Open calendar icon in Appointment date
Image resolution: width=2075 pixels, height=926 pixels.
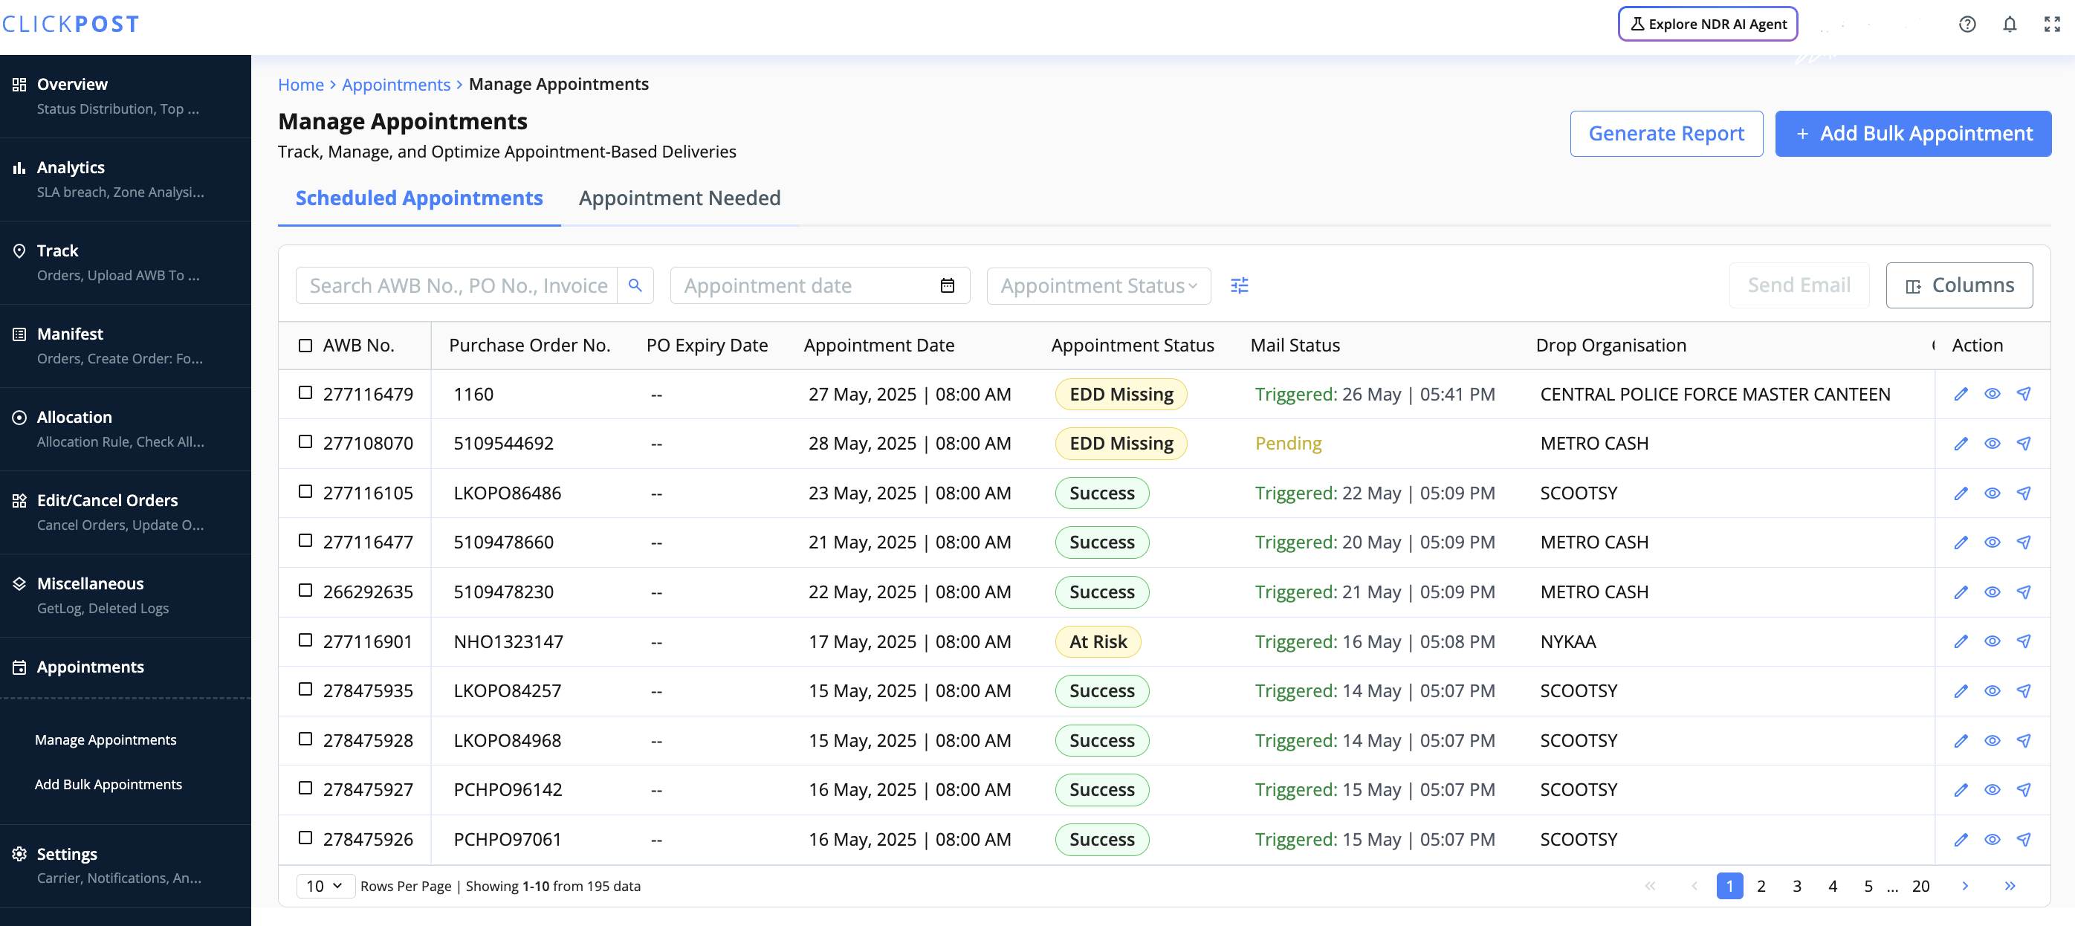[948, 285]
